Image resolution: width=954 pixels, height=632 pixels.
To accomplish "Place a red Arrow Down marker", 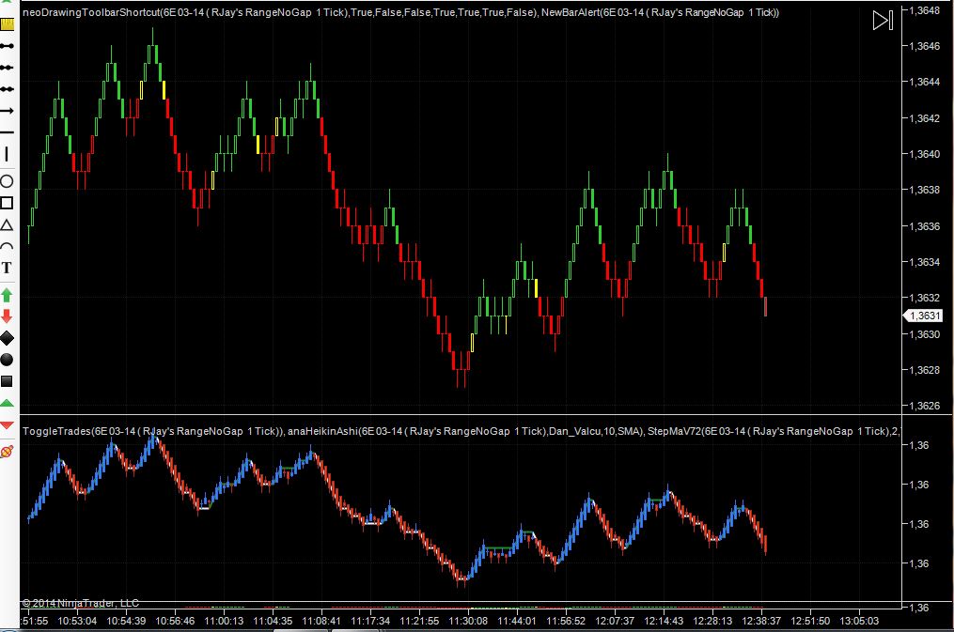I will point(7,316).
